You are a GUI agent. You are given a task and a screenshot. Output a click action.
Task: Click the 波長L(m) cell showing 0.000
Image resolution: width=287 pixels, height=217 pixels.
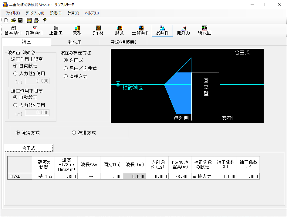[134, 177]
